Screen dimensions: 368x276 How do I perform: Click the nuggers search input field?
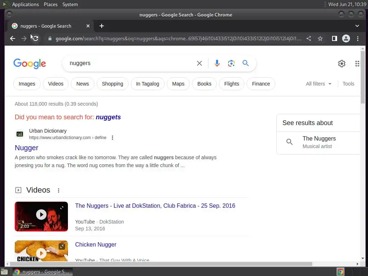(132, 63)
